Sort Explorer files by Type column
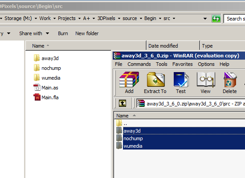This screenshot has width=245, height=178. point(222,46)
